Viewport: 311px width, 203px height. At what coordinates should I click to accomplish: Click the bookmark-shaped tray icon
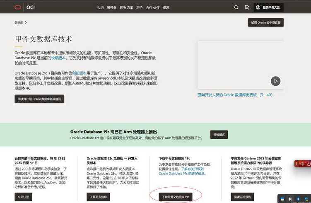290,199
